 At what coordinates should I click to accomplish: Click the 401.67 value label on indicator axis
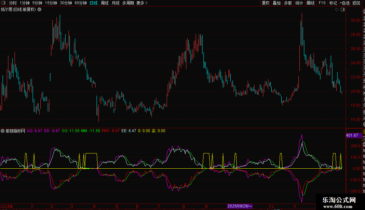click(x=352, y=135)
